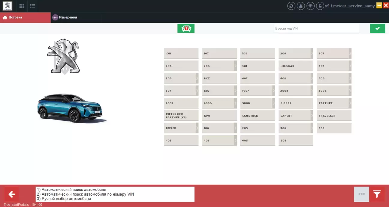Choose the 407 model

(258, 78)
